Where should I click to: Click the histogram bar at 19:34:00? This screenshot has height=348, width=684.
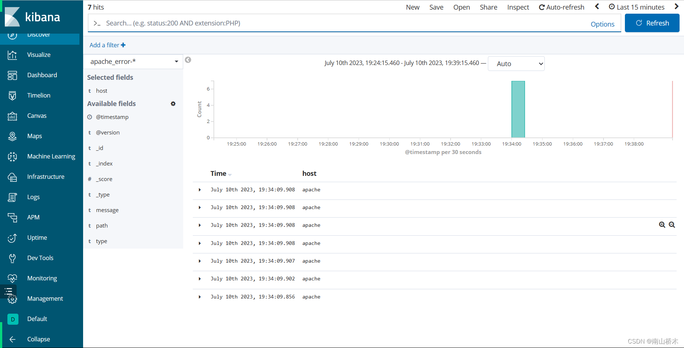tap(518, 109)
